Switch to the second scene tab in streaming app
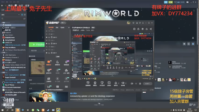The image size is (199, 112). click(57, 27)
